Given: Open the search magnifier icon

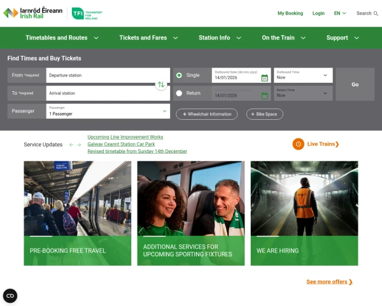Looking at the screenshot, I should [x=376, y=13].
